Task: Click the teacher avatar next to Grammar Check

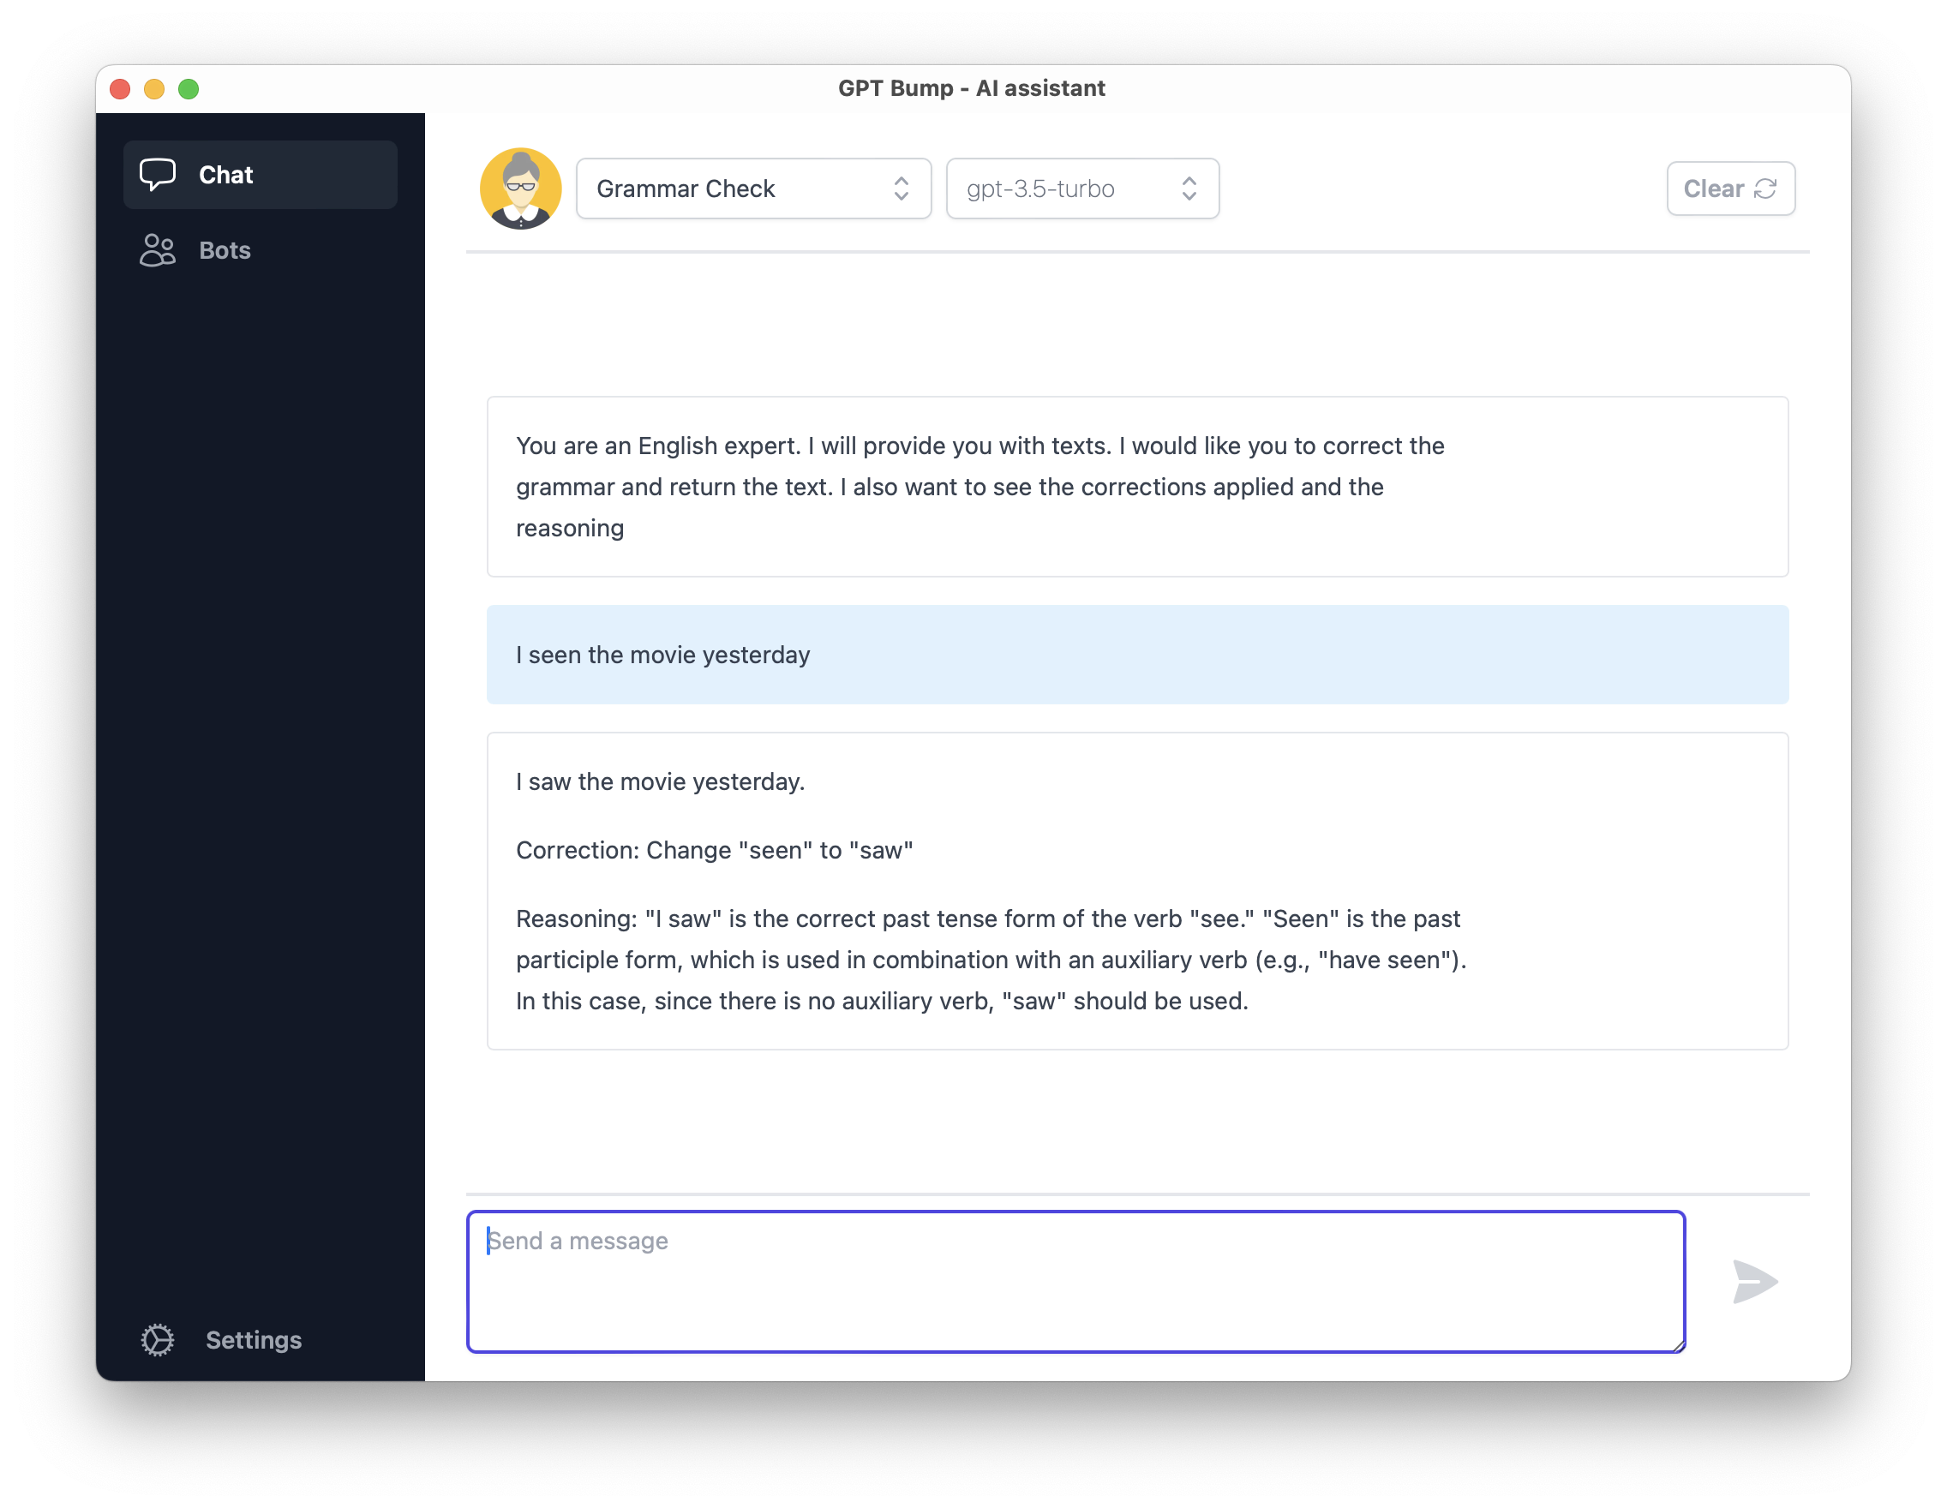Action: pos(521,188)
